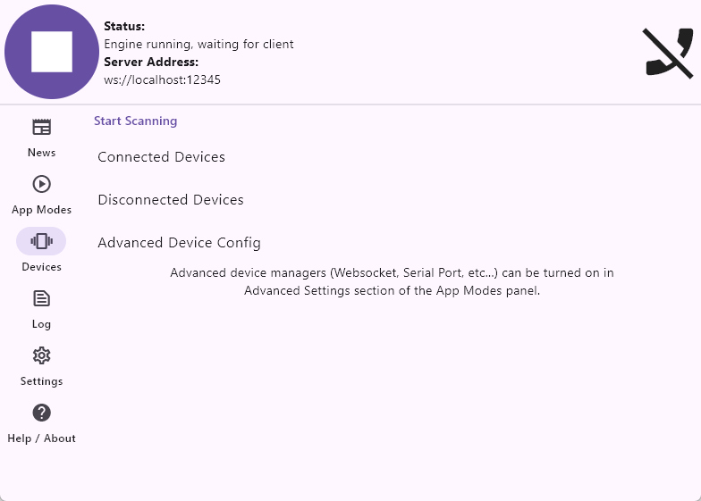Click the Devices tab label
Image resolution: width=701 pixels, height=501 pixels.
41,266
